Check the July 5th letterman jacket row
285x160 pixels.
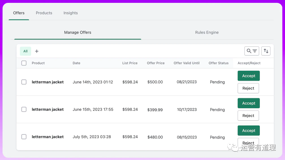coord(24,137)
